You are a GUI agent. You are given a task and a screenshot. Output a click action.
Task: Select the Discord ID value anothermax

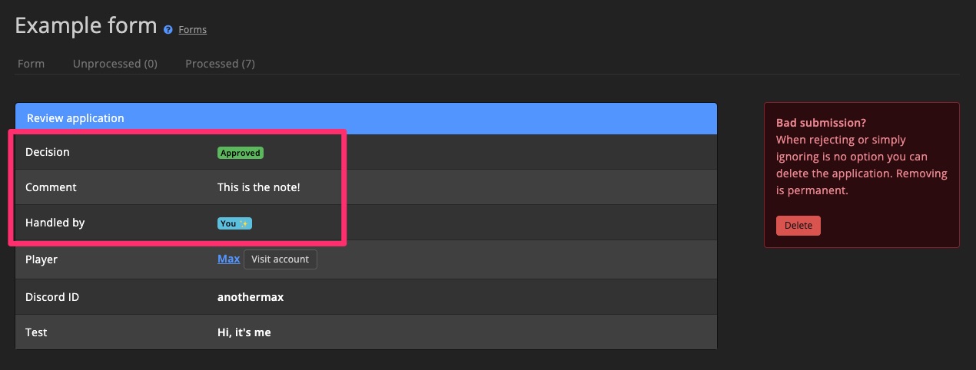(251, 297)
